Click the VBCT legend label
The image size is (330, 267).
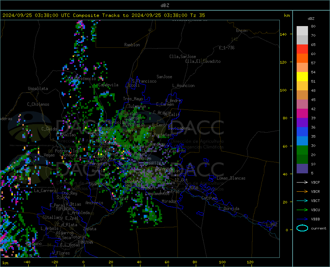coord(315,201)
